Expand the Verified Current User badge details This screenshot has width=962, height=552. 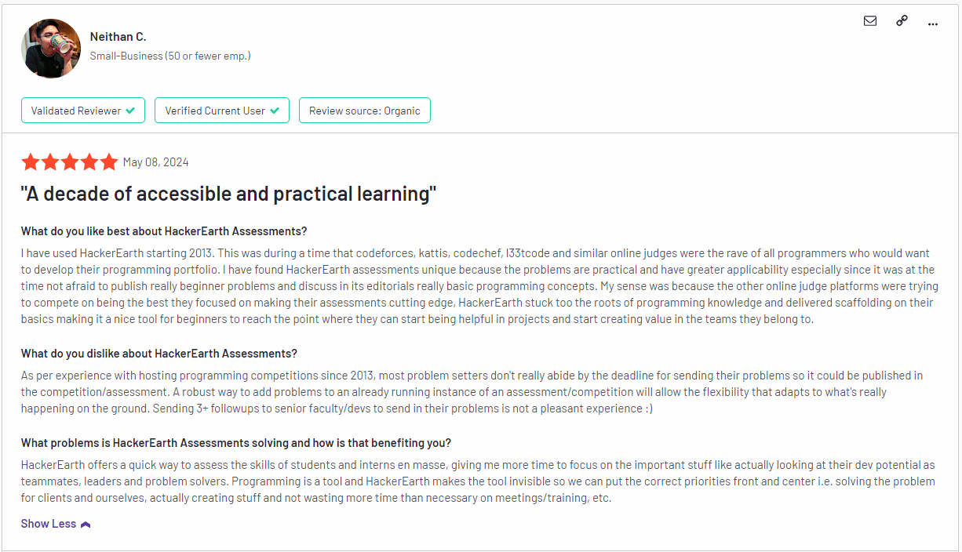[222, 110]
